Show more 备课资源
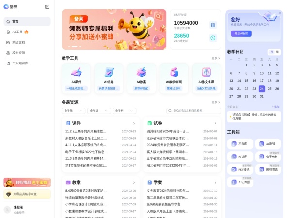The image size is (291, 218). (216, 102)
